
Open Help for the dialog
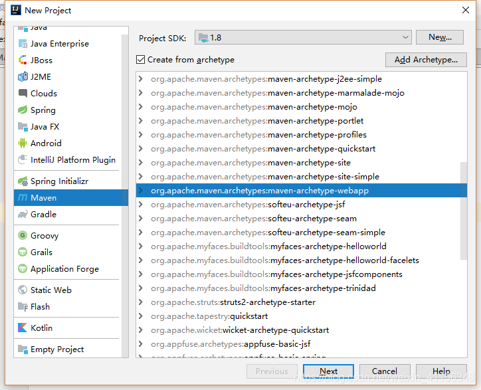pyautogui.click(x=441, y=371)
